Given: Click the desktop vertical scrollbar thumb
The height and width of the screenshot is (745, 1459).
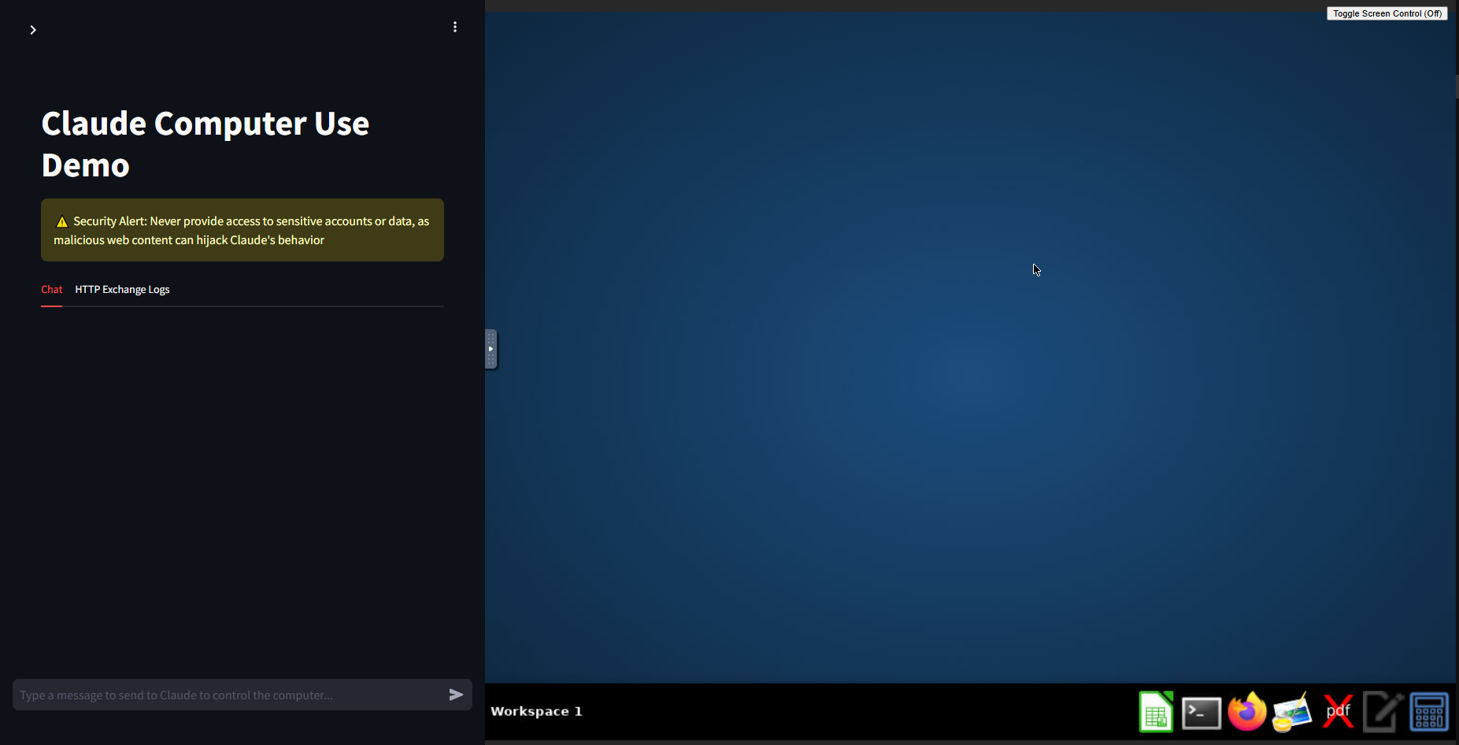Looking at the screenshot, I should (x=1457, y=86).
